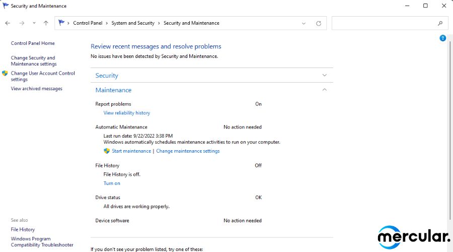Refresh the Security and Maintenance page
453x252 pixels.
(319, 23)
